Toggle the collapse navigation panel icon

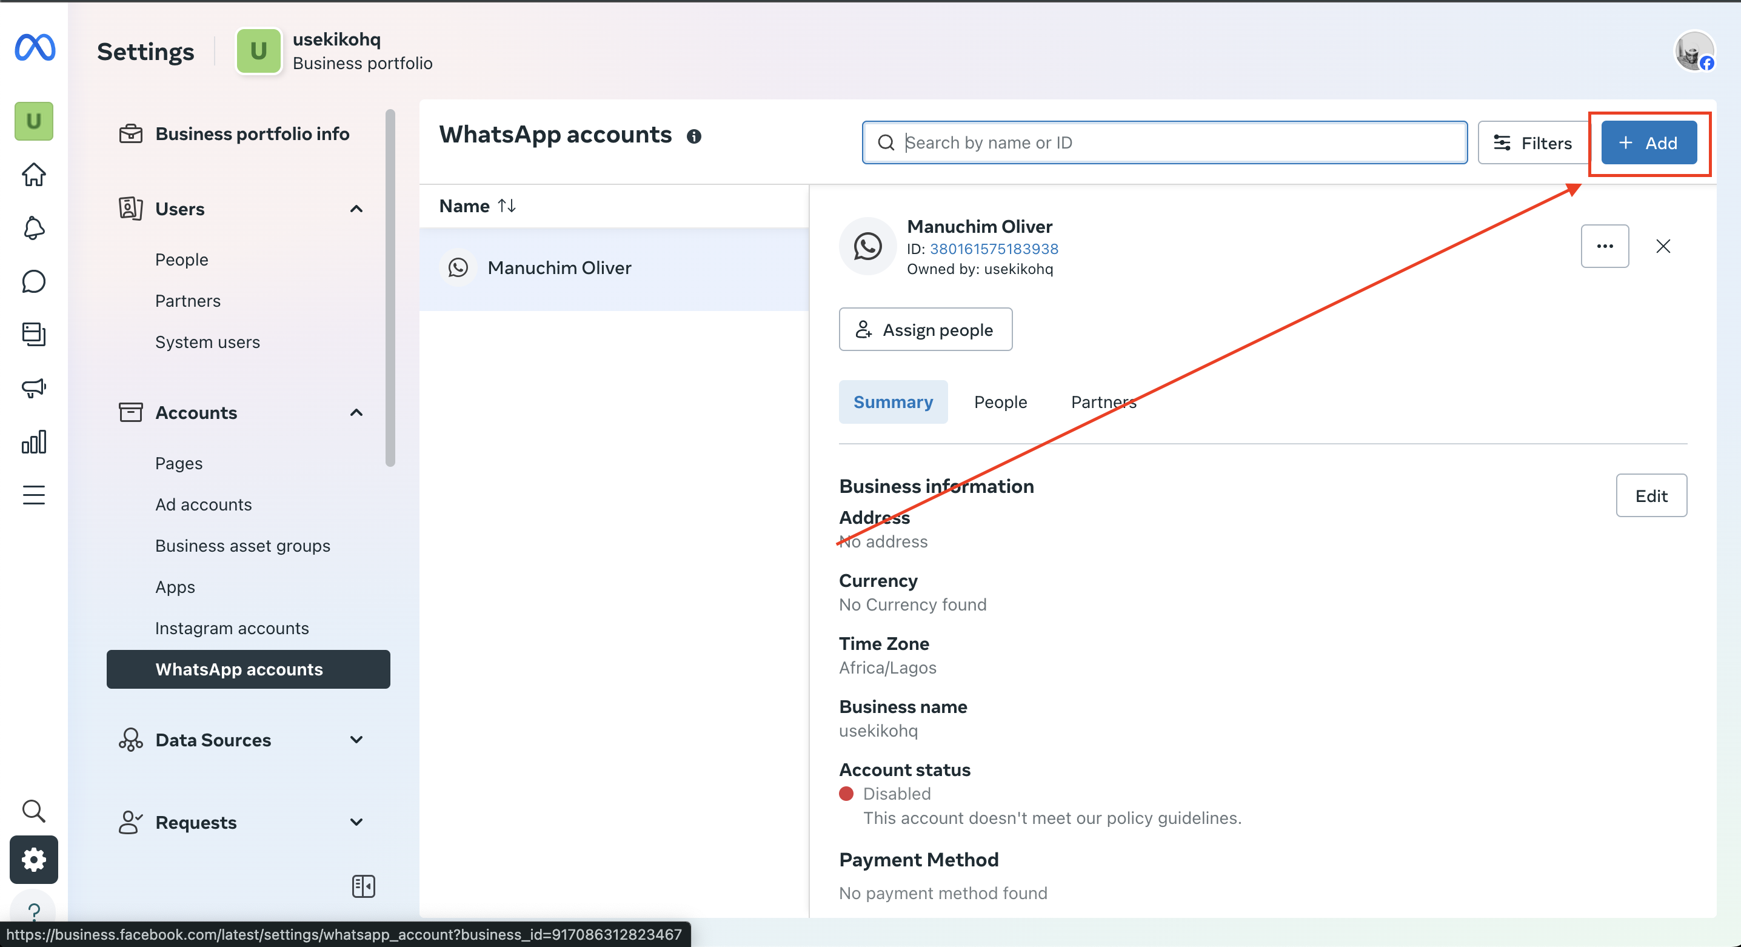tap(363, 886)
